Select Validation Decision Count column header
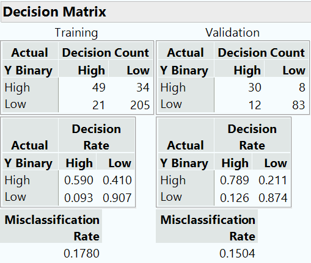Viewport: 311px width, 263px height. (x=262, y=52)
